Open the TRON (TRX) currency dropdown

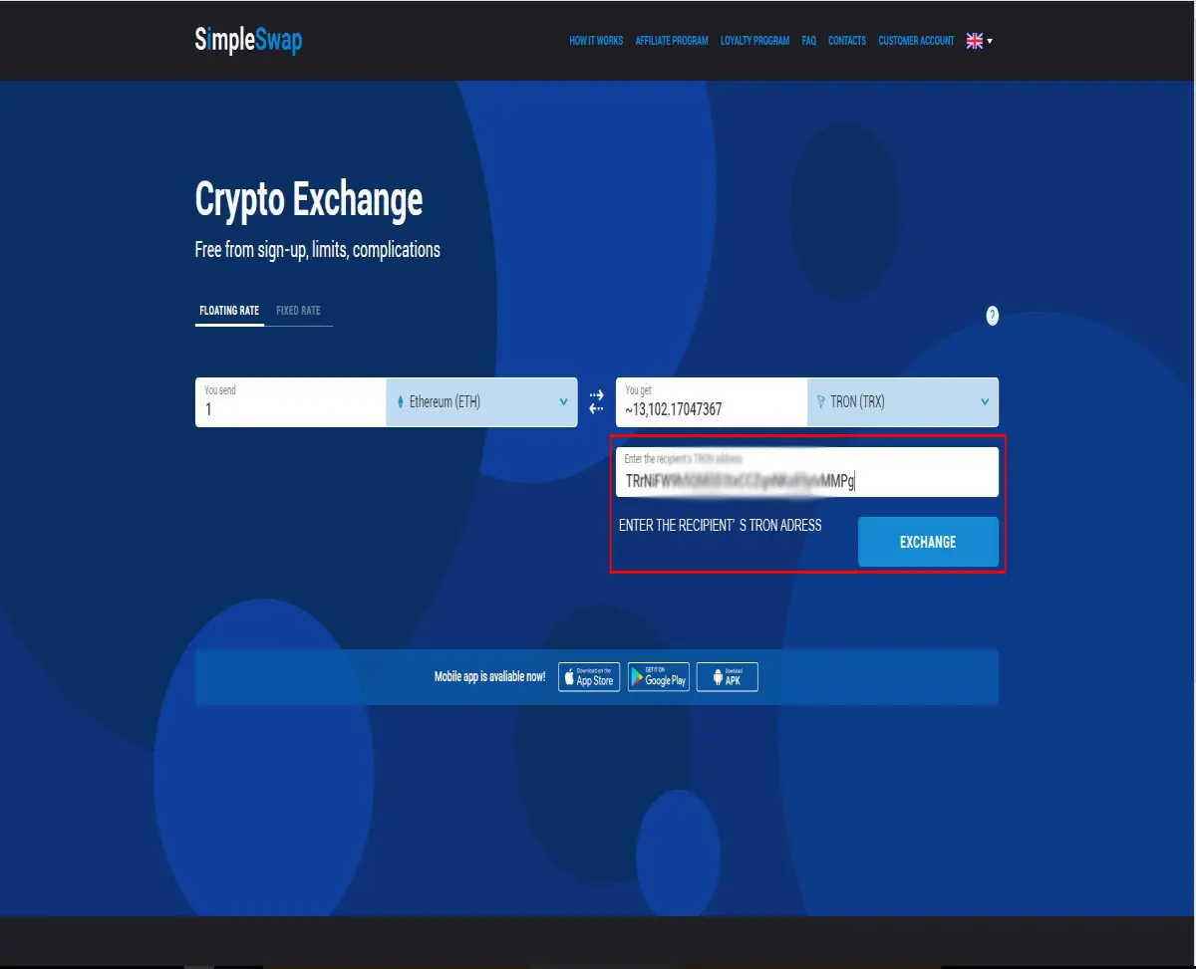[902, 402]
